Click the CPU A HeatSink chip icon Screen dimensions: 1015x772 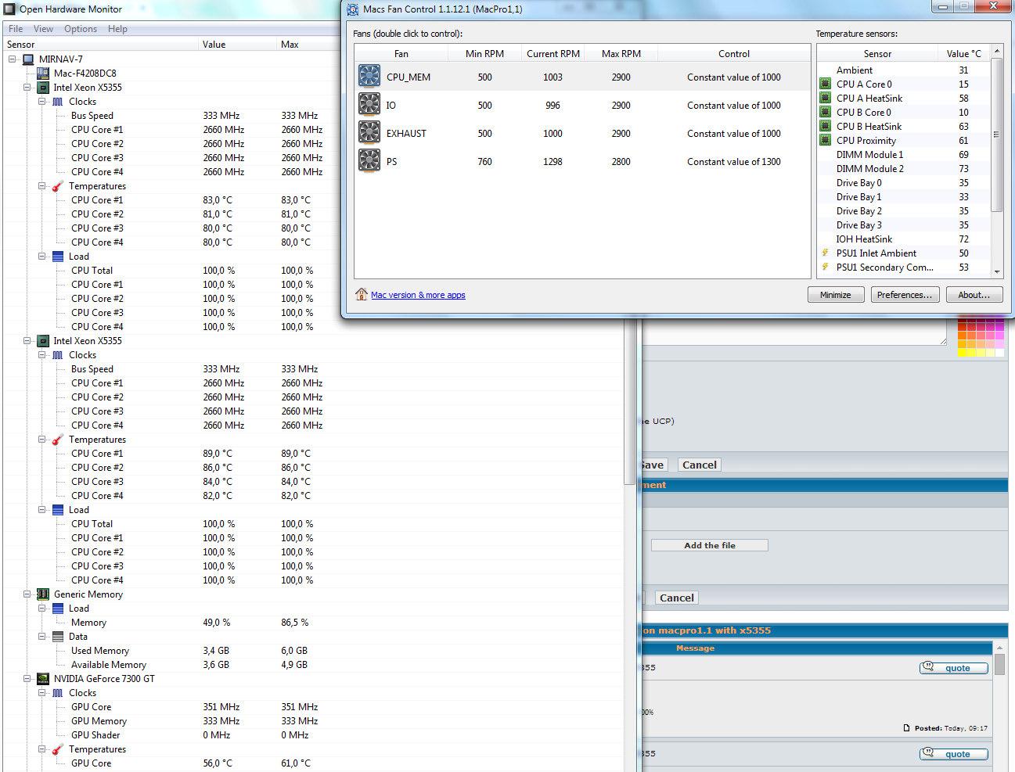825,98
